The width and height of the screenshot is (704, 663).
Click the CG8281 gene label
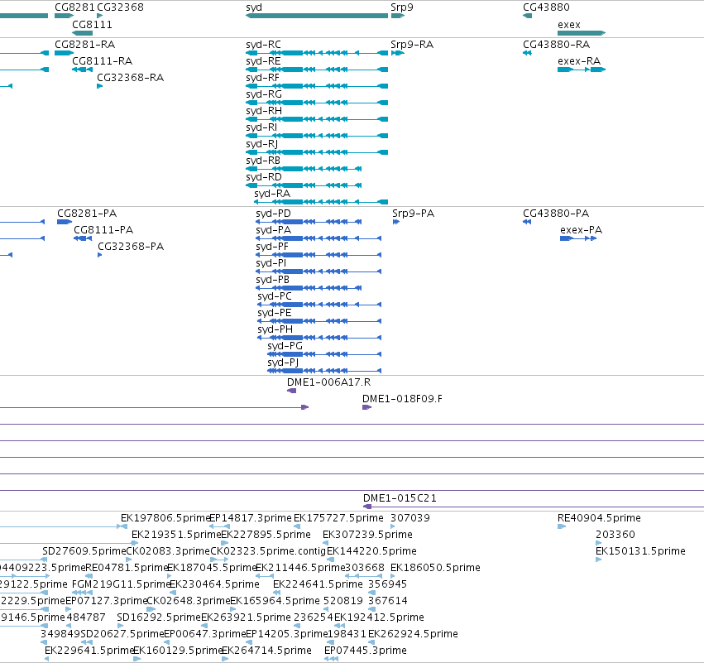74,7
